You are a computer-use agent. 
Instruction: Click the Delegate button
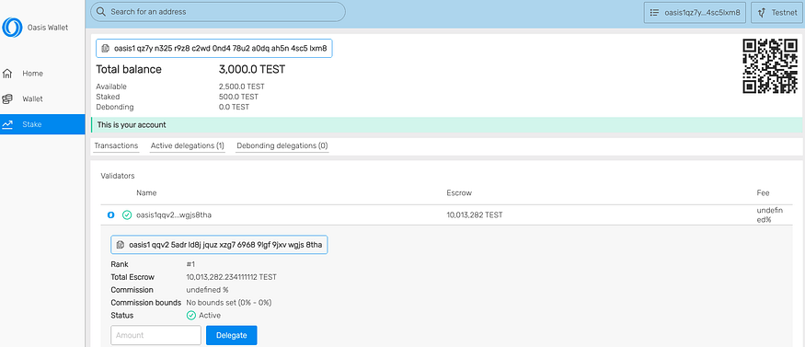(232, 335)
